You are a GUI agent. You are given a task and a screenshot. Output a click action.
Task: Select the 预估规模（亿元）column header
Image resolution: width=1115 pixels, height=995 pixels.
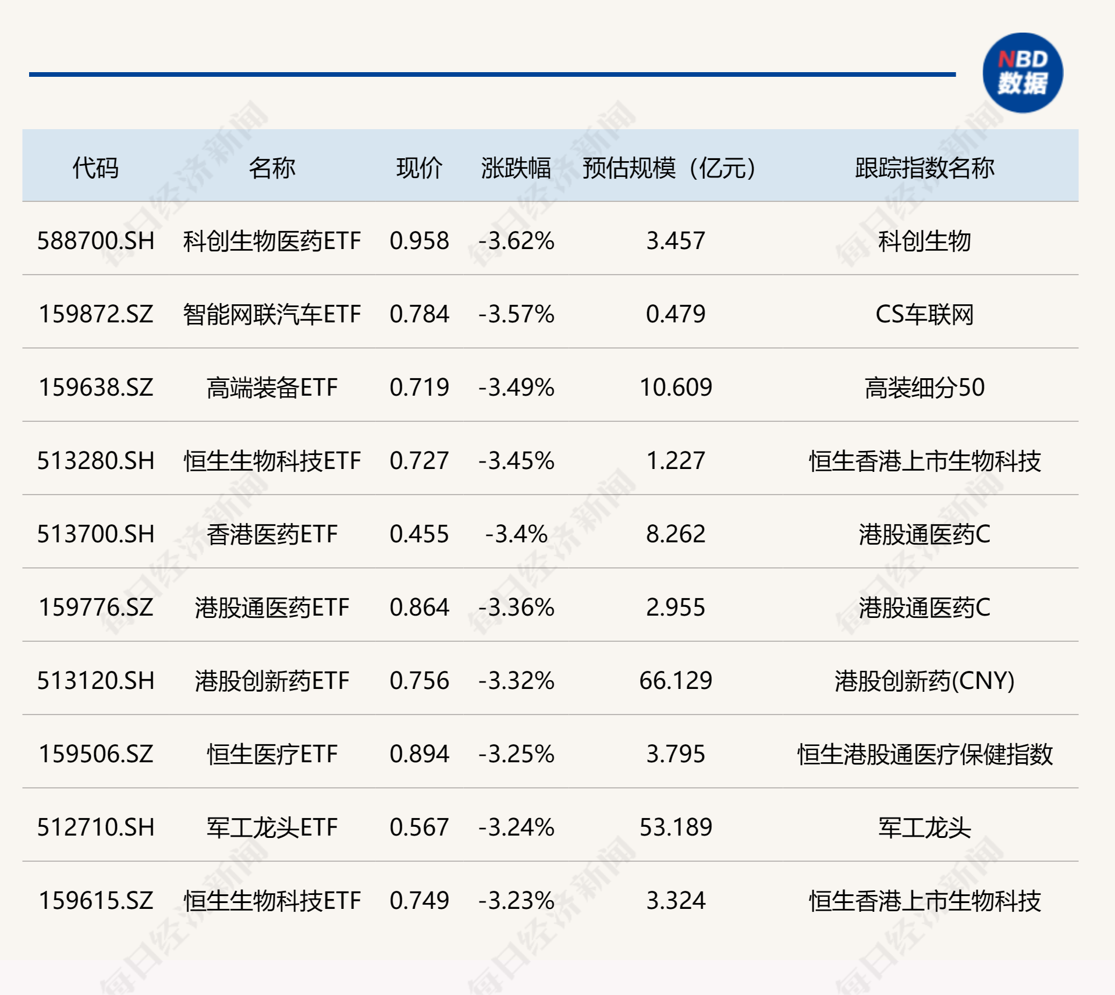[x=669, y=168]
